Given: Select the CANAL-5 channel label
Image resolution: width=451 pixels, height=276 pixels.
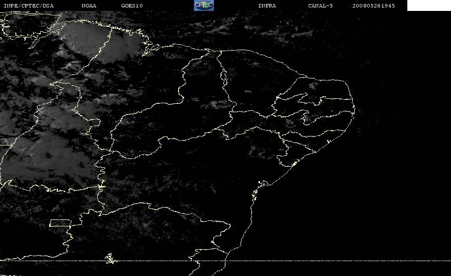Looking at the screenshot, I should [x=321, y=6].
